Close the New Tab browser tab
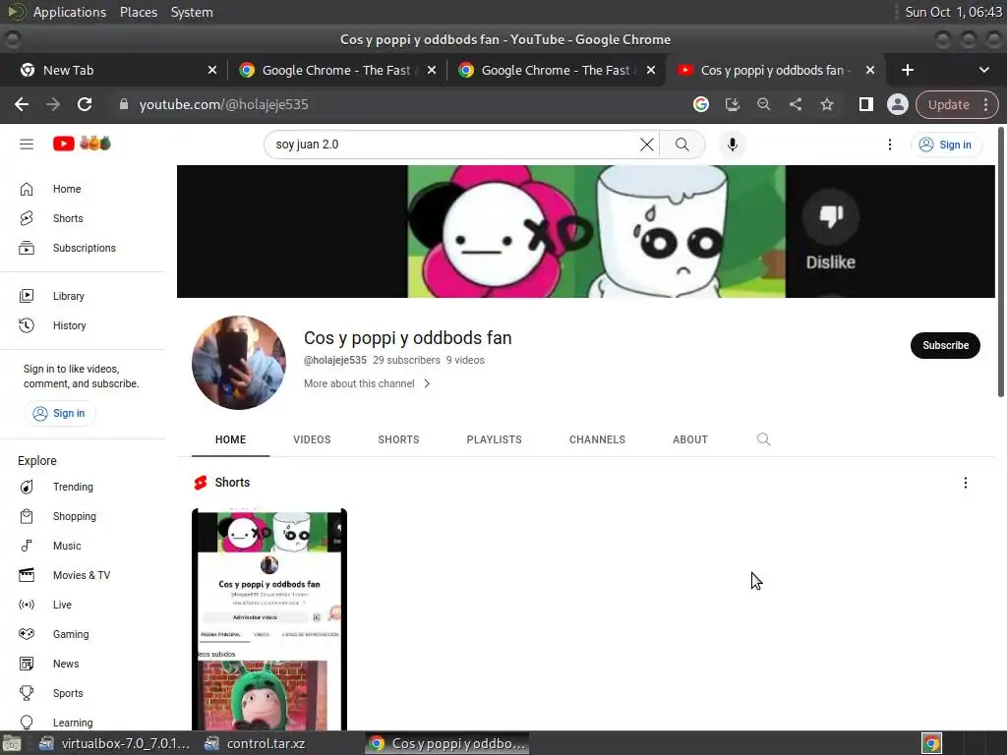The height and width of the screenshot is (755, 1007). tap(212, 70)
